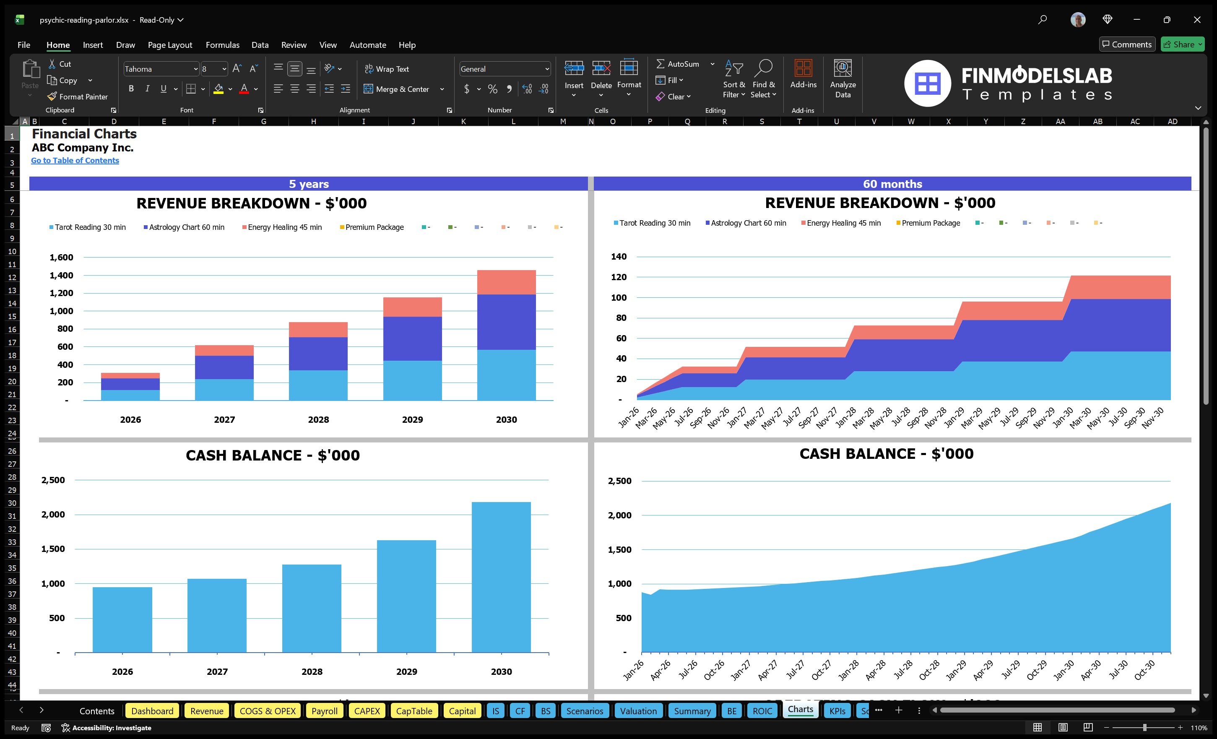Toggle italic formatting

(147, 88)
